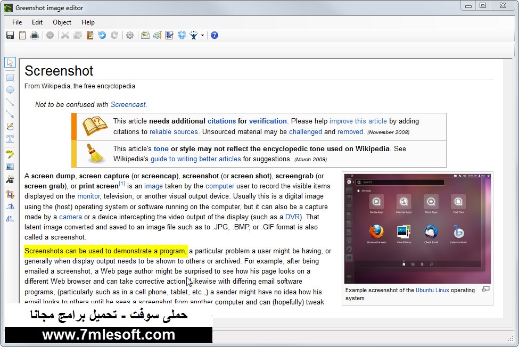Select the abc Highlight marker tool
This screenshot has width=519, height=347.
(x=10, y=154)
